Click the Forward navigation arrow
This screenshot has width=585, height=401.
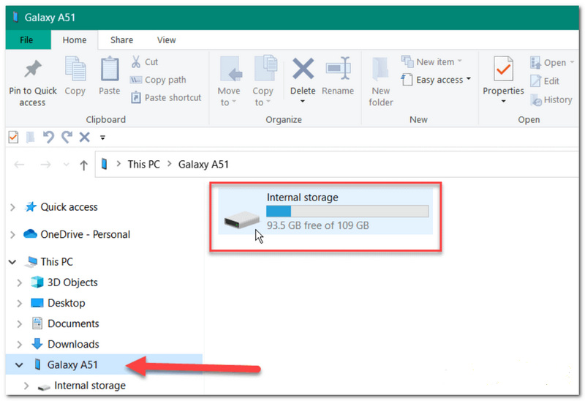pyautogui.click(x=45, y=165)
